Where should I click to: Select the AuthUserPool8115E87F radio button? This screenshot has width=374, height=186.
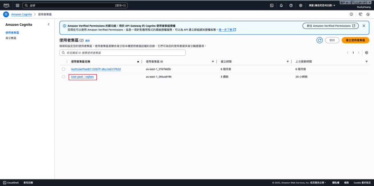click(64, 69)
